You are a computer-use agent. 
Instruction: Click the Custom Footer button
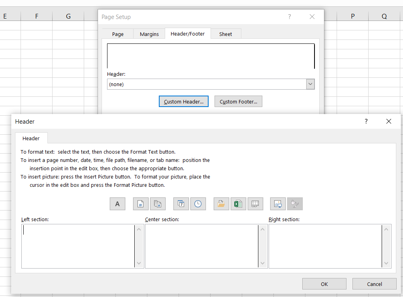point(238,102)
